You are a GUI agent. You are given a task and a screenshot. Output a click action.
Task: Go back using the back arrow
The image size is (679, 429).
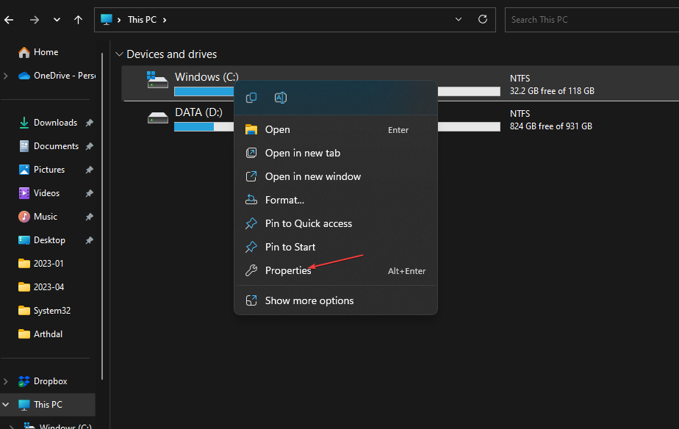pyautogui.click(x=8, y=20)
